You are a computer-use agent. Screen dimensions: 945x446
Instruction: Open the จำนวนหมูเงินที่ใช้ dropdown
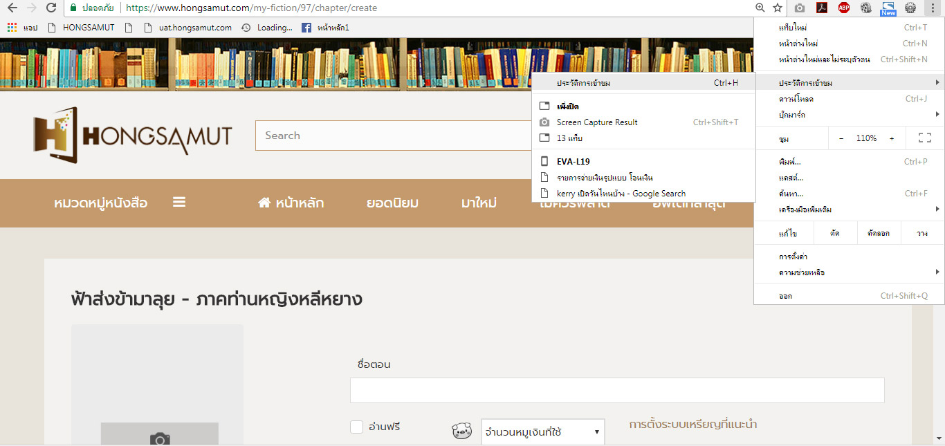click(542, 432)
